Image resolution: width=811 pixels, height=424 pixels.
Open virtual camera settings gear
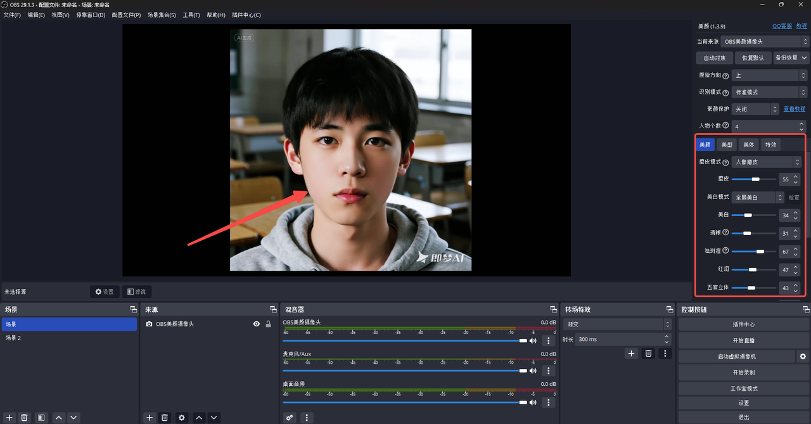coord(803,356)
